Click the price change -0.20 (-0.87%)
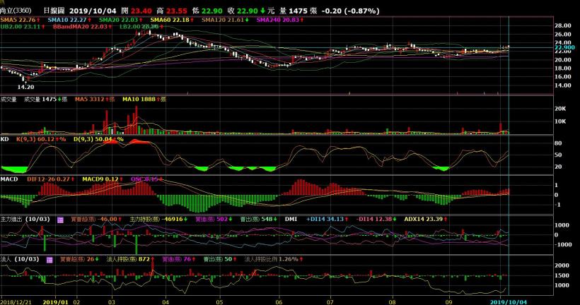Screen dimensions: 580x305 [350, 11]
